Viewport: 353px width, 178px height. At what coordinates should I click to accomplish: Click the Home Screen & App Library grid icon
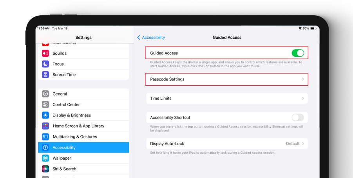(45, 126)
